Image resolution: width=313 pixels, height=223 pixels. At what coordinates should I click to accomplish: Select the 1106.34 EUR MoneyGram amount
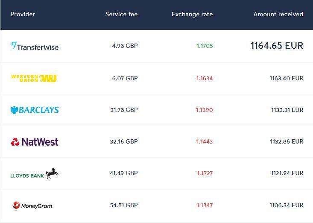[x=287, y=205]
